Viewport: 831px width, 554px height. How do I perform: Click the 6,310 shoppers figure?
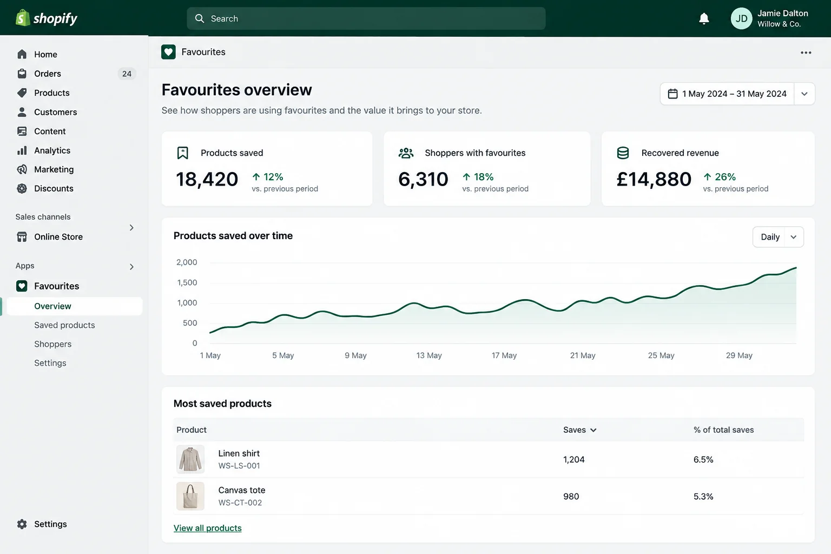click(x=423, y=179)
